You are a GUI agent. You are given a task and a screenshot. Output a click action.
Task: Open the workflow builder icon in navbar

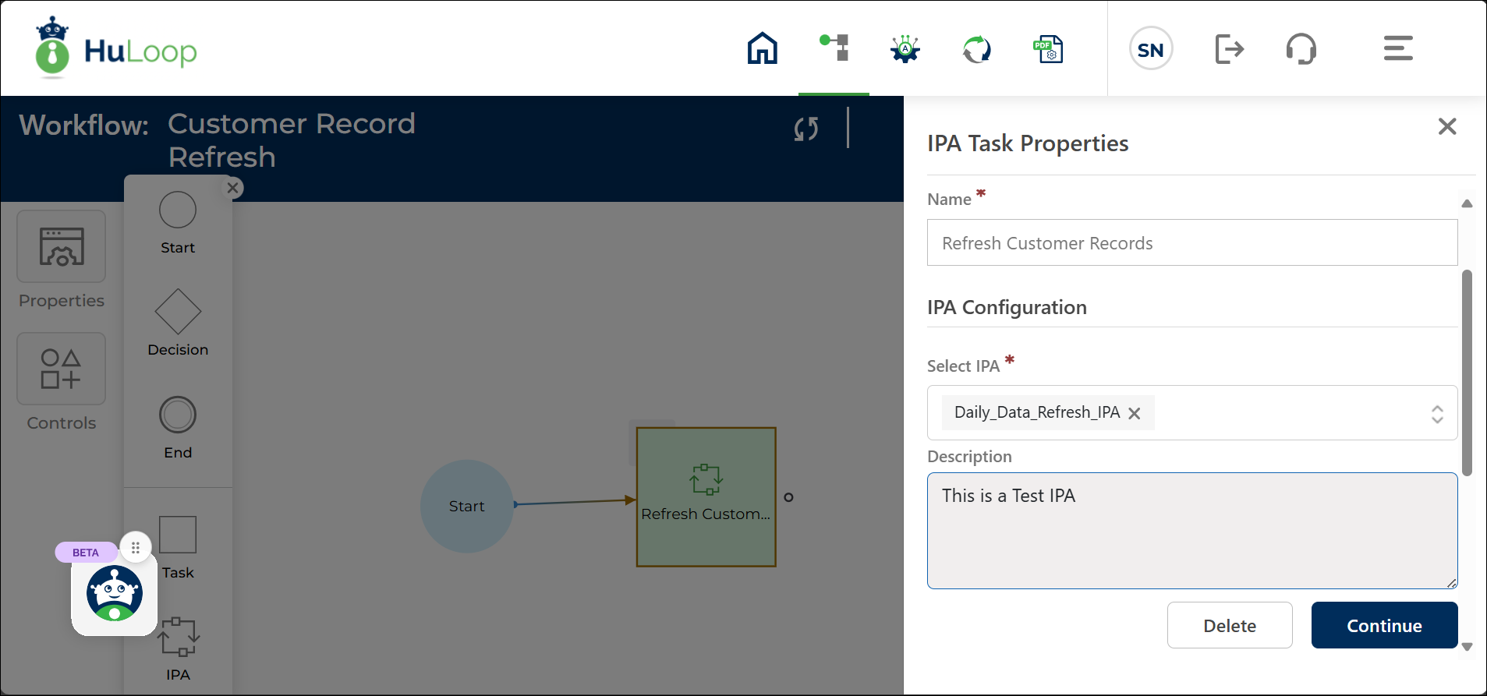[x=834, y=48]
